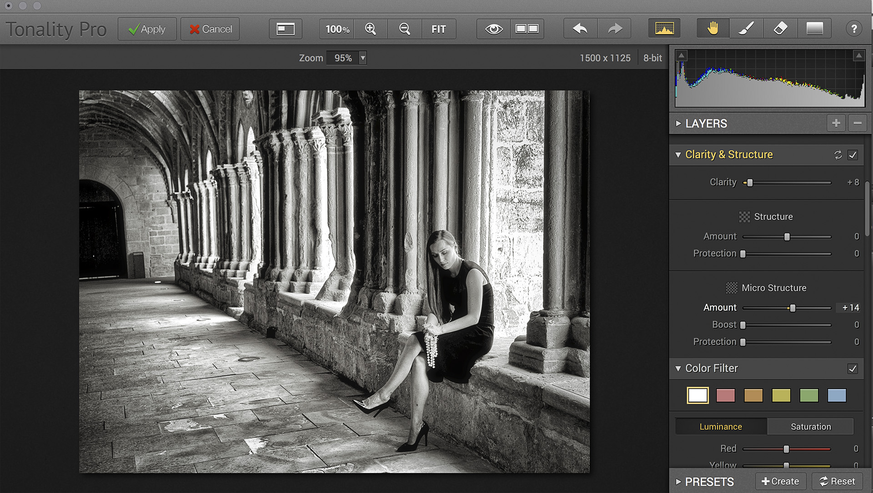Screen dimensions: 873x493
Task: Toggle the histogram display icon
Action: pos(664,29)
